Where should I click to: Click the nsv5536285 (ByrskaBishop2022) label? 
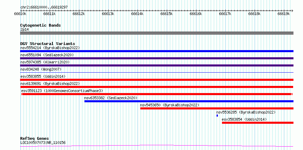click(x=246, y=112)
